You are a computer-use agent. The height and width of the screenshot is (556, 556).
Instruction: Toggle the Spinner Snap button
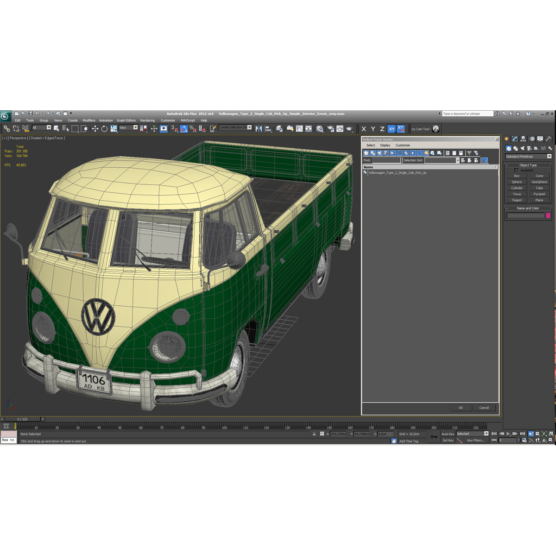click(202, 128)
